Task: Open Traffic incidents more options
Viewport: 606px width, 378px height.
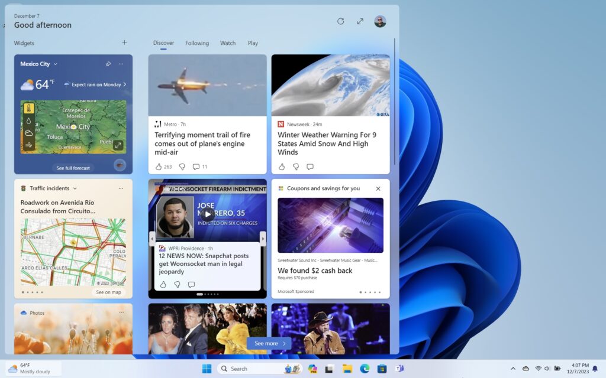Action: click(x=121, y=188)
